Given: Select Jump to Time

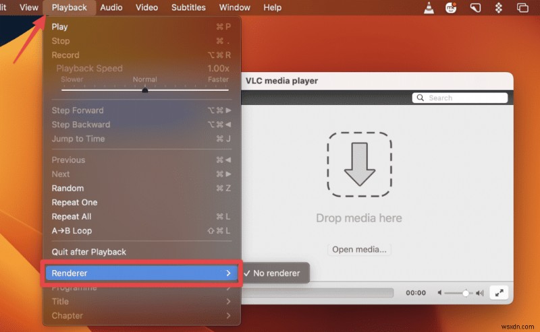Looking at the screenshot, I should click(141, 139).
